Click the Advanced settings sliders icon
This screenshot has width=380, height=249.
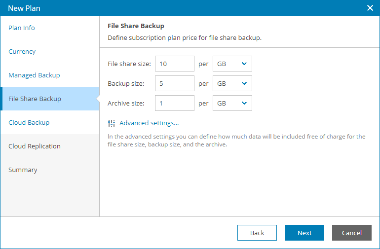[x=111, y=123]
